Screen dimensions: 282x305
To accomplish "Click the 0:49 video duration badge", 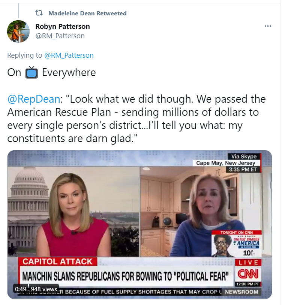I will [20, 289].
